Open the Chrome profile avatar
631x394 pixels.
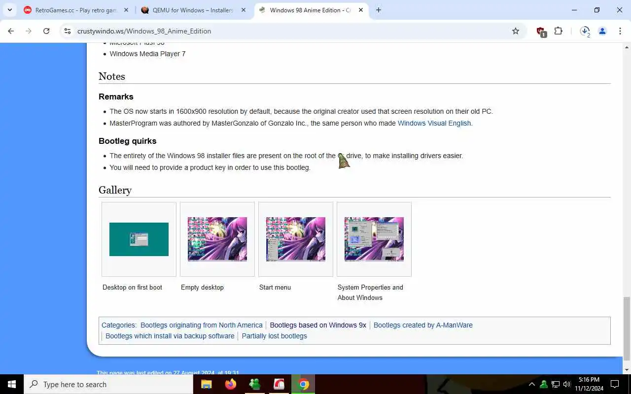pyautogui.click(x=602, y=31)
